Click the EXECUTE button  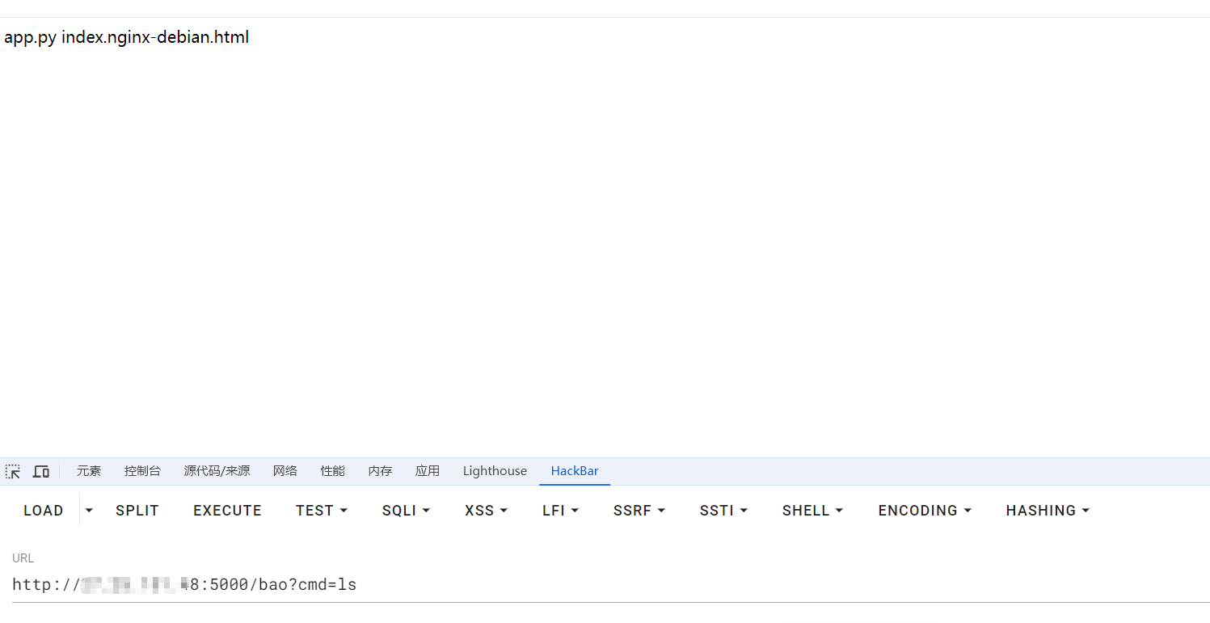click(x=227, y=511)
